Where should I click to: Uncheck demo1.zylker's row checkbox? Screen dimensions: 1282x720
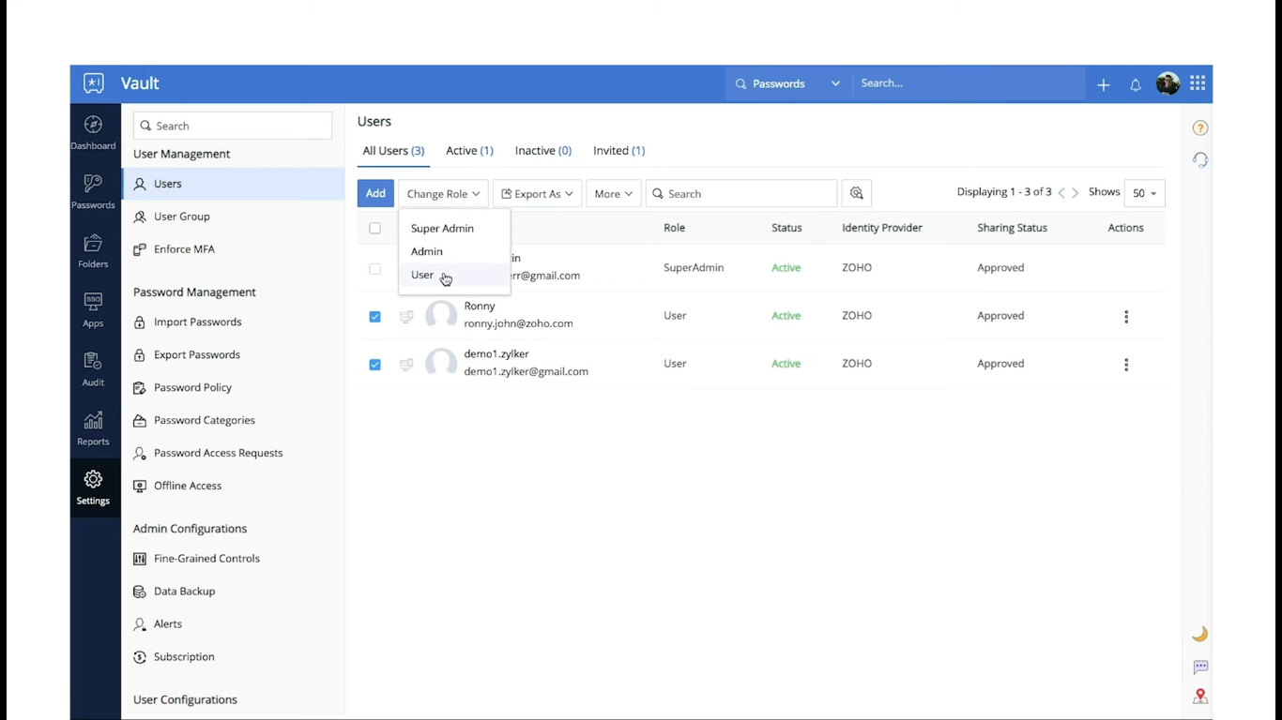375,365
